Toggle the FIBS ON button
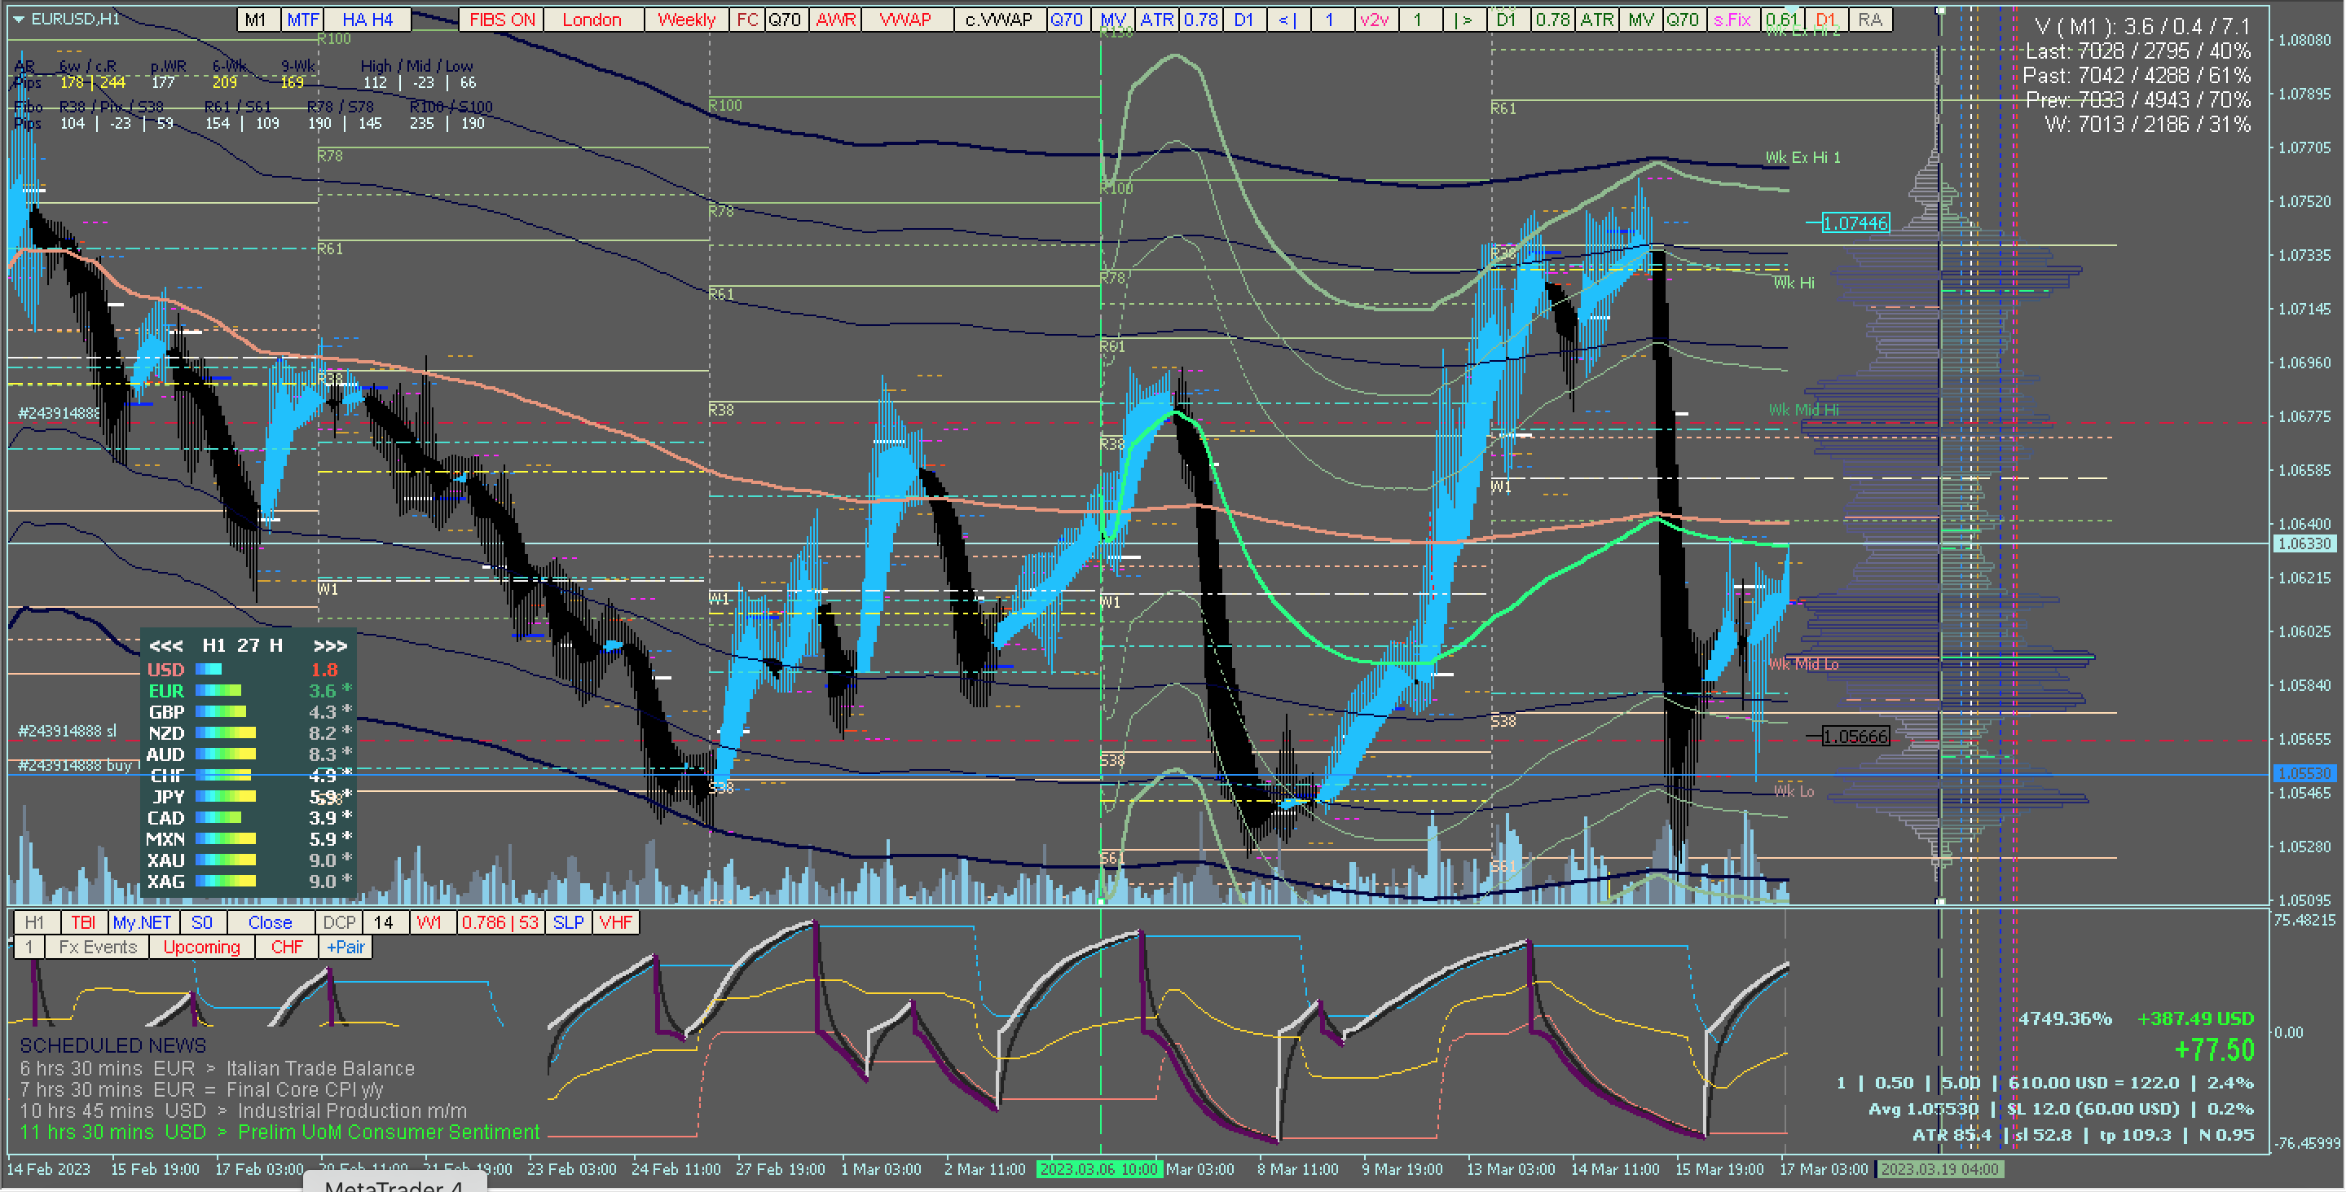This screenshot has width=2346, height=1192. click(x=502, y=19)
